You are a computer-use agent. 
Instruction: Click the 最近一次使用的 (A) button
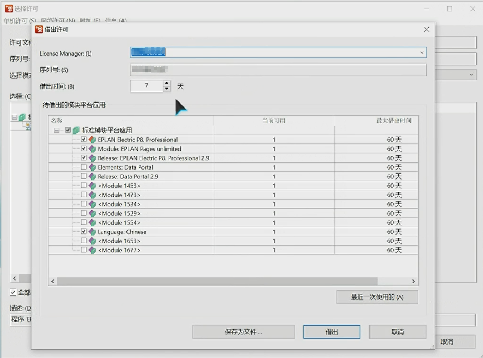coord(377,297)
